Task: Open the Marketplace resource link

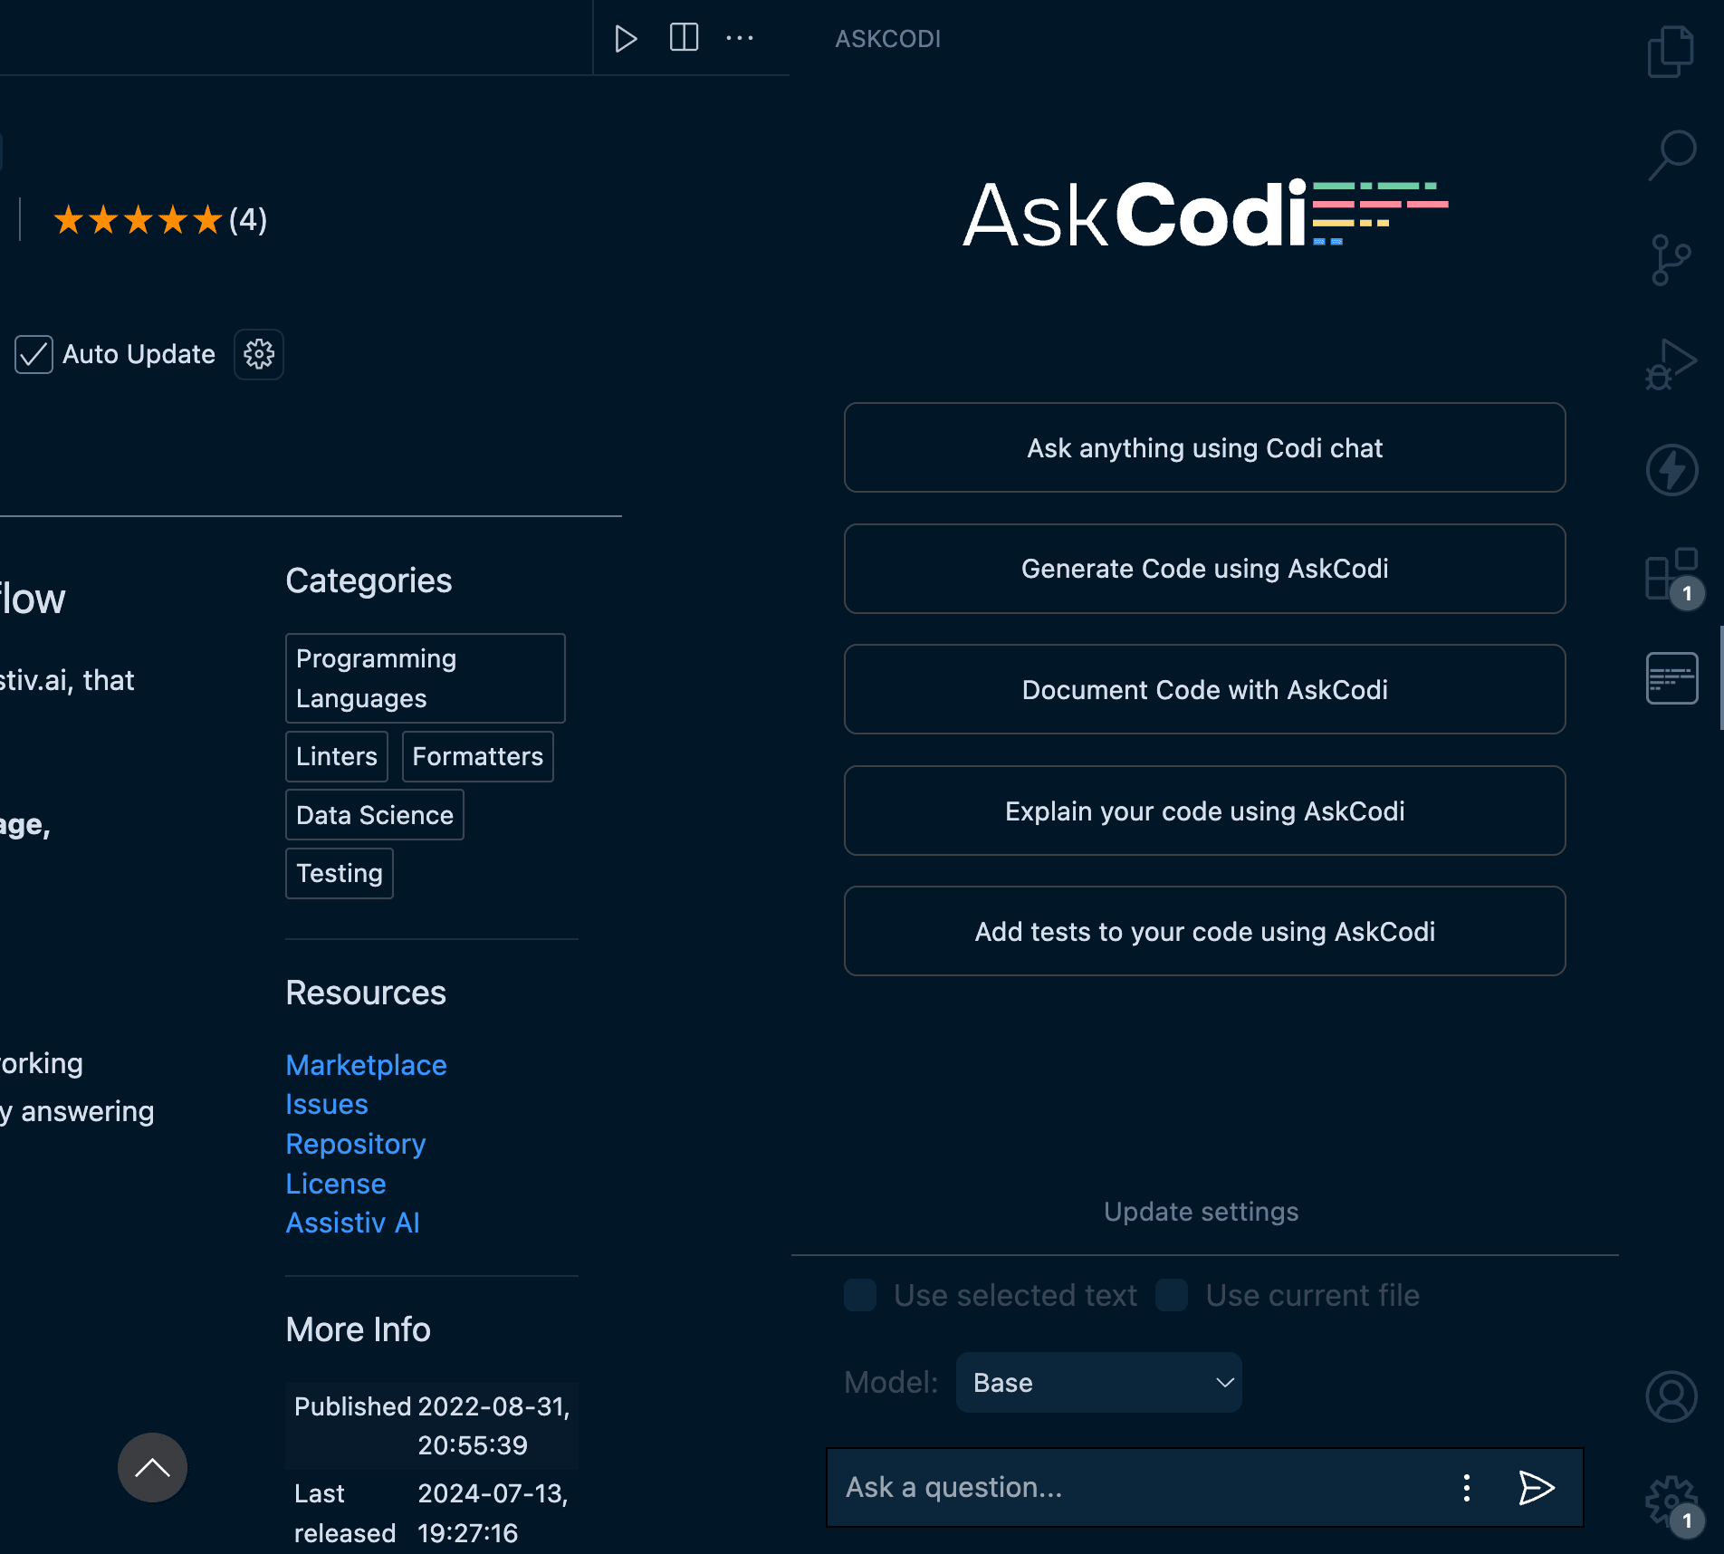Action: click(x=366, y=1065)
